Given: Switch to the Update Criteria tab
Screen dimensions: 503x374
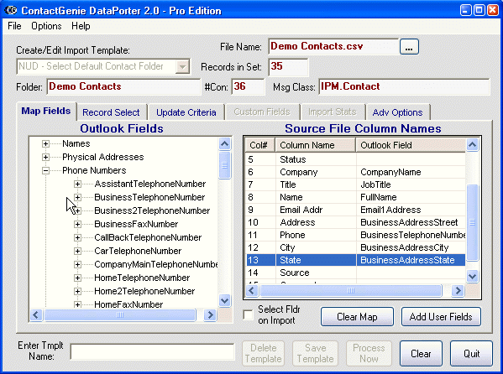Looking at the screenshot, I should (186, 112).
